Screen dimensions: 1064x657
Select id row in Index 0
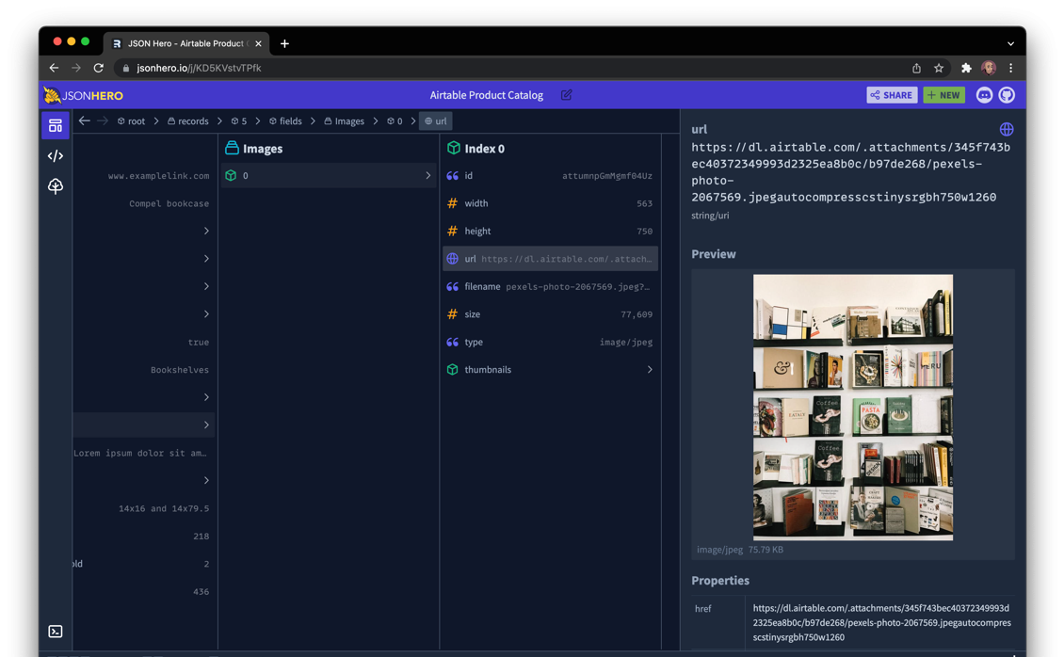point(550,176)
